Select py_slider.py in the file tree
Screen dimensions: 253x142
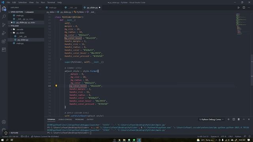coord(23,40)
